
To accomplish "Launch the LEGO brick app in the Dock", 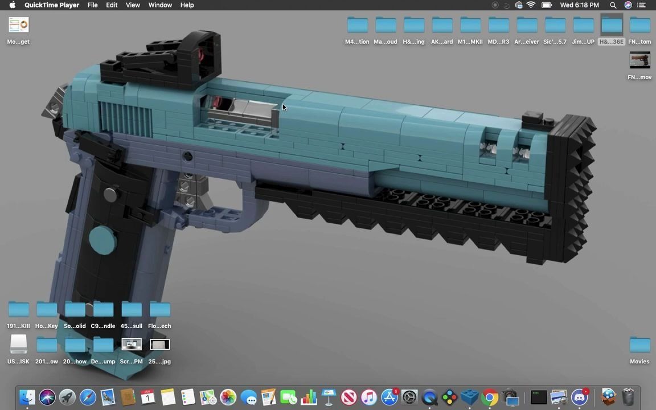I will coord(469,397).
